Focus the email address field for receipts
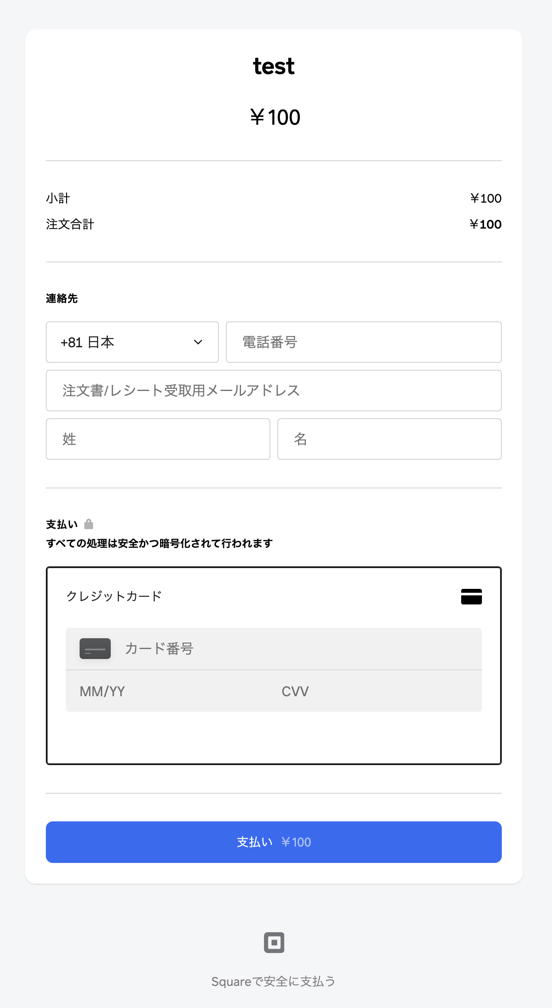 click(x=274, y=391)
